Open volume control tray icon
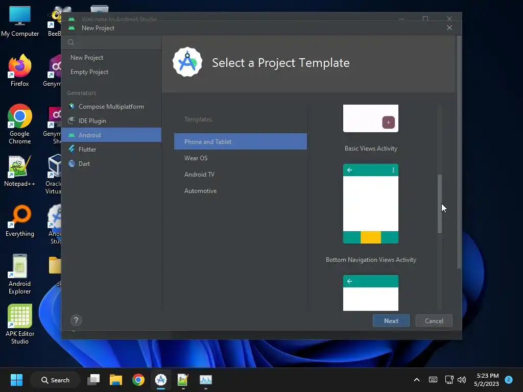 462,380
